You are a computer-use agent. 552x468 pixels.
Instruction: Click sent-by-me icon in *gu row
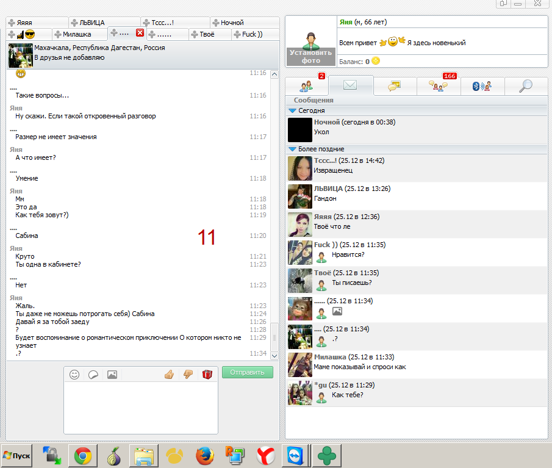[321, 398]
